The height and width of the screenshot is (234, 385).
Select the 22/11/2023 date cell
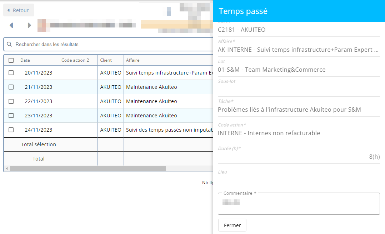(39, 101)
